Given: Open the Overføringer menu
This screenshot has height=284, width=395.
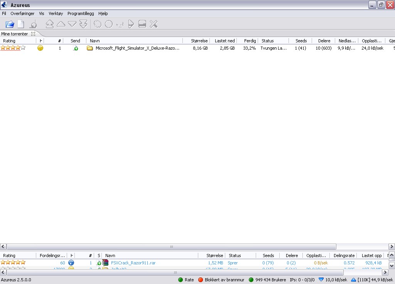Looking at the screenshot, I should (x=22, y=13).
